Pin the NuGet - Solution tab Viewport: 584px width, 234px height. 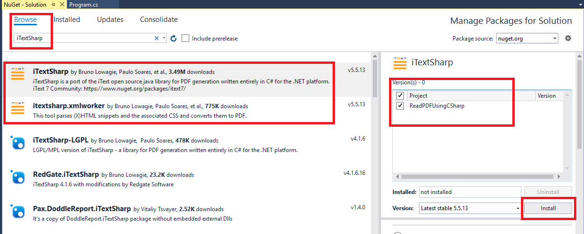[53, 4]
